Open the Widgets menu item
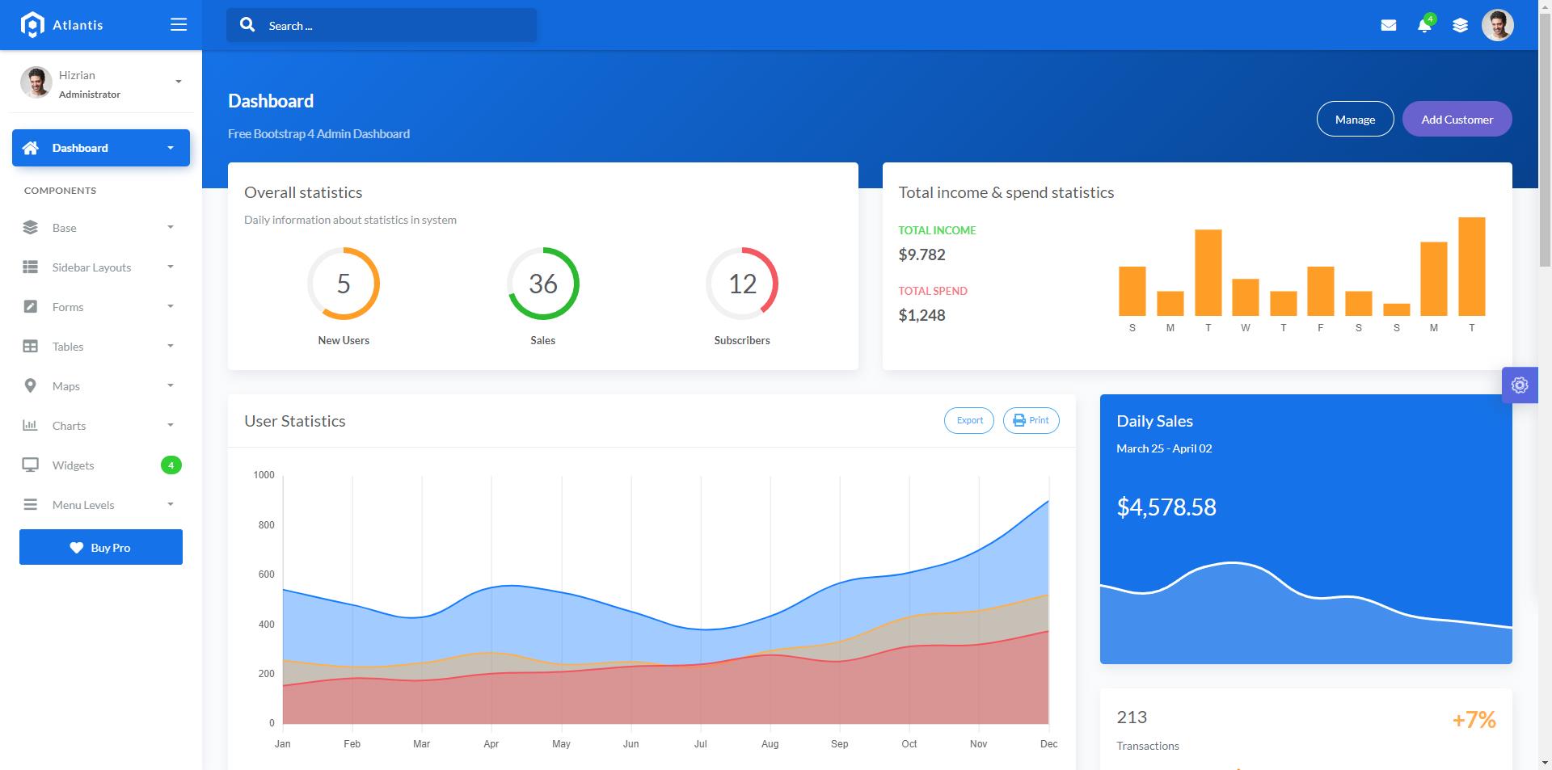Screen dimensions: 1552x770 (x=101, y=465)
